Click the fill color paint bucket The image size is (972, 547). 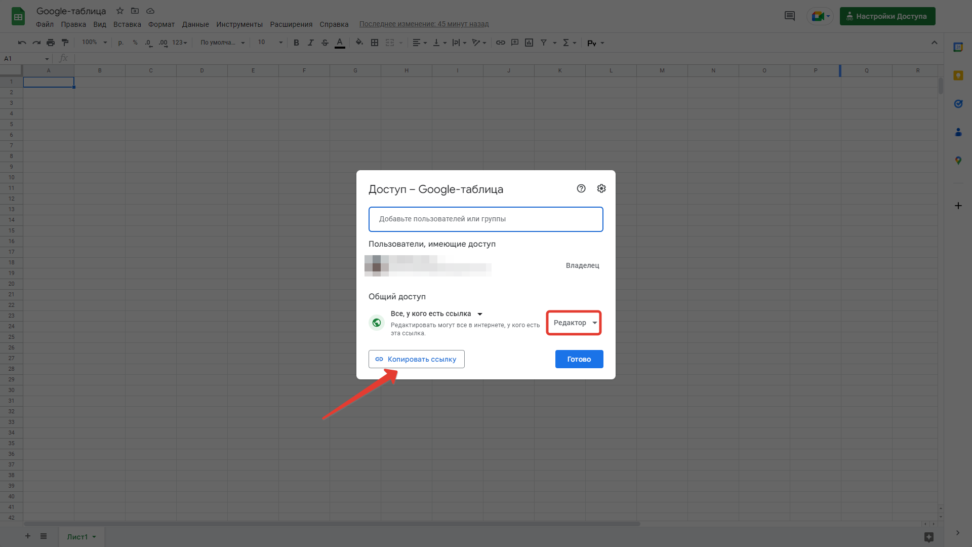tap(359, 43)
